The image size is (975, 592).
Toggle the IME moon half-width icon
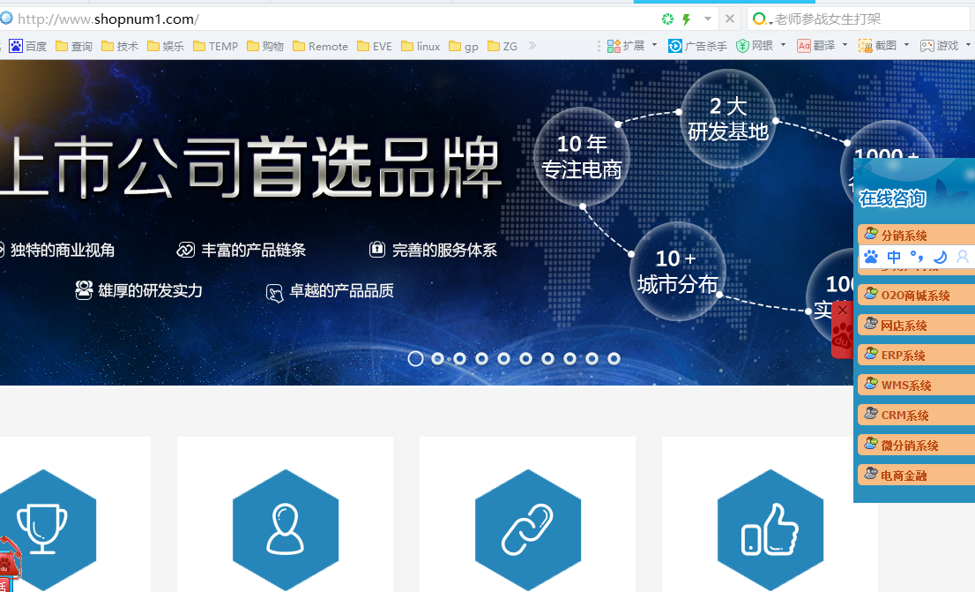click(940, 257)
